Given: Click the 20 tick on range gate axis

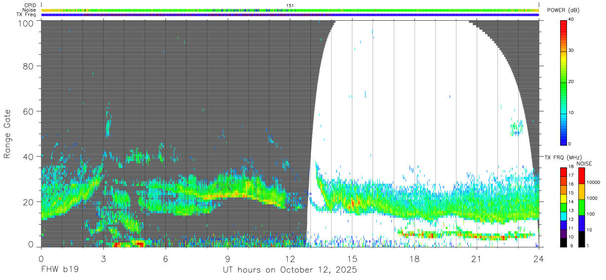Looking at the screenshot, I should (29, 202).
